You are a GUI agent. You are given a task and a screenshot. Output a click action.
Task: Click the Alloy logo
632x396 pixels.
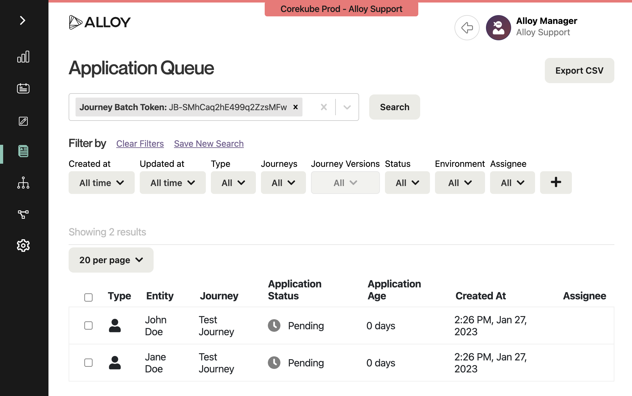[x=100, y=22]
